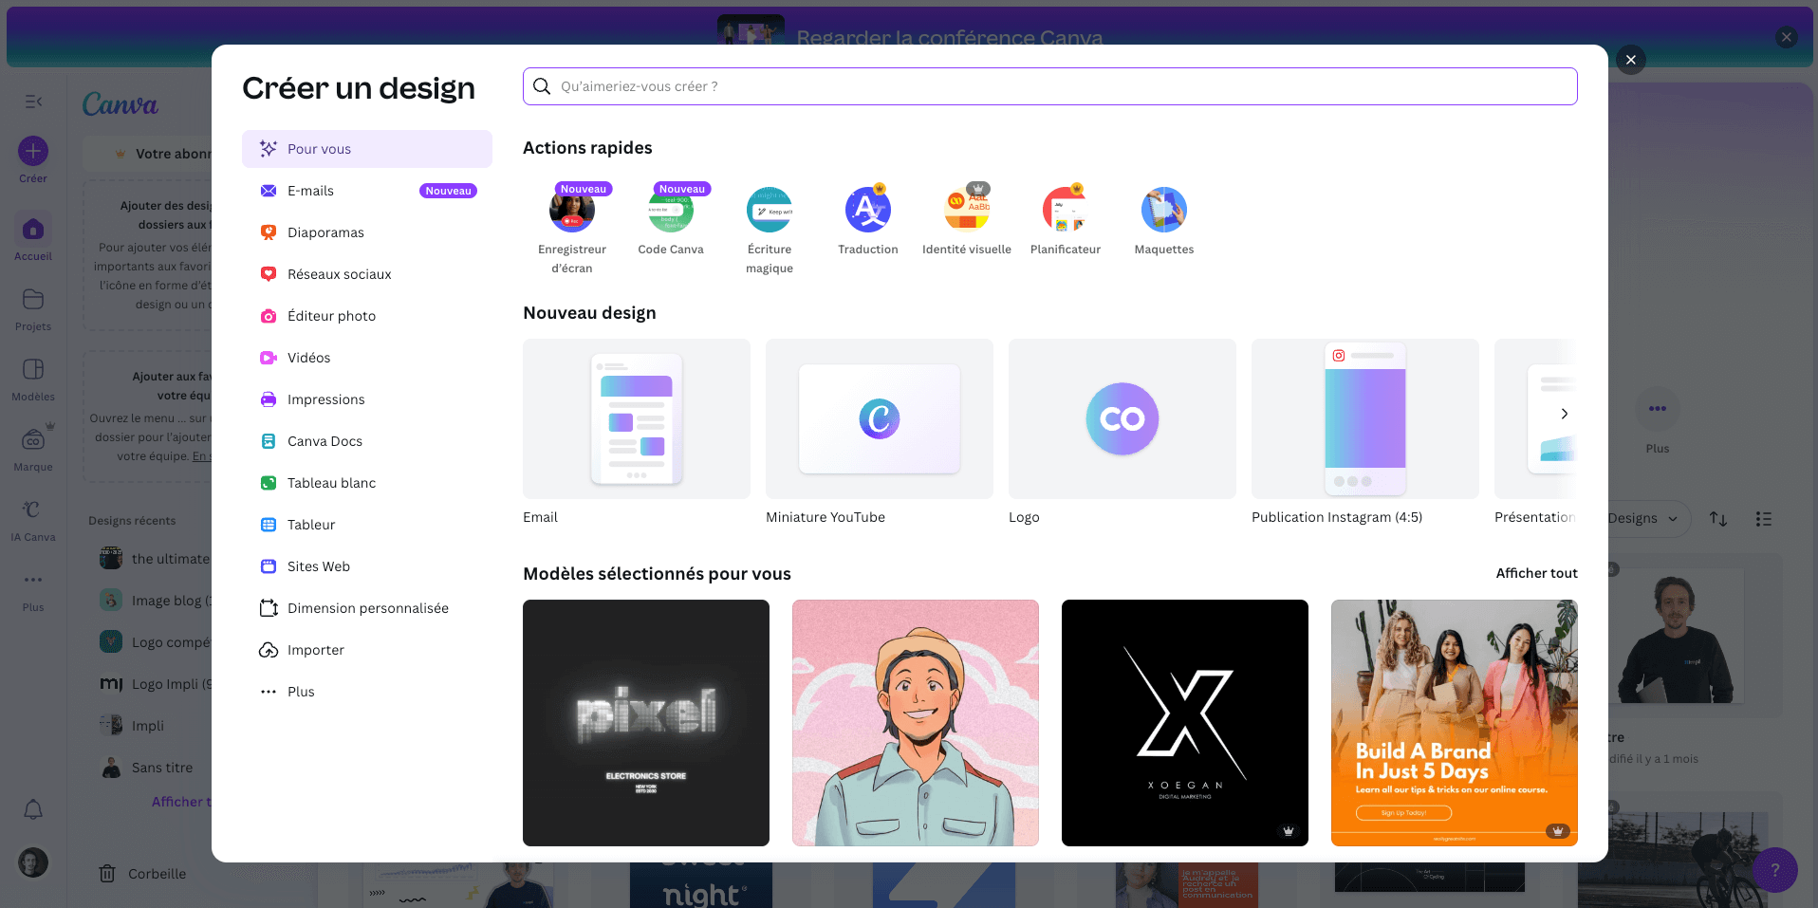Click the Plus circle with three dots
The width and height of the screenshot is (1818, 908).
[1658, 409]
